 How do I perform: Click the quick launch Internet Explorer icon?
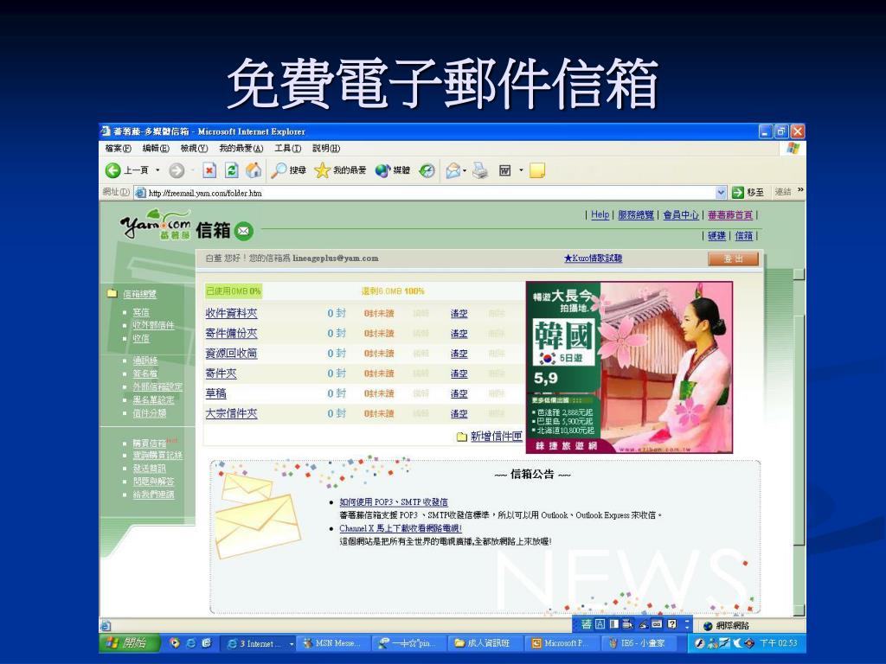click(190, 642)
